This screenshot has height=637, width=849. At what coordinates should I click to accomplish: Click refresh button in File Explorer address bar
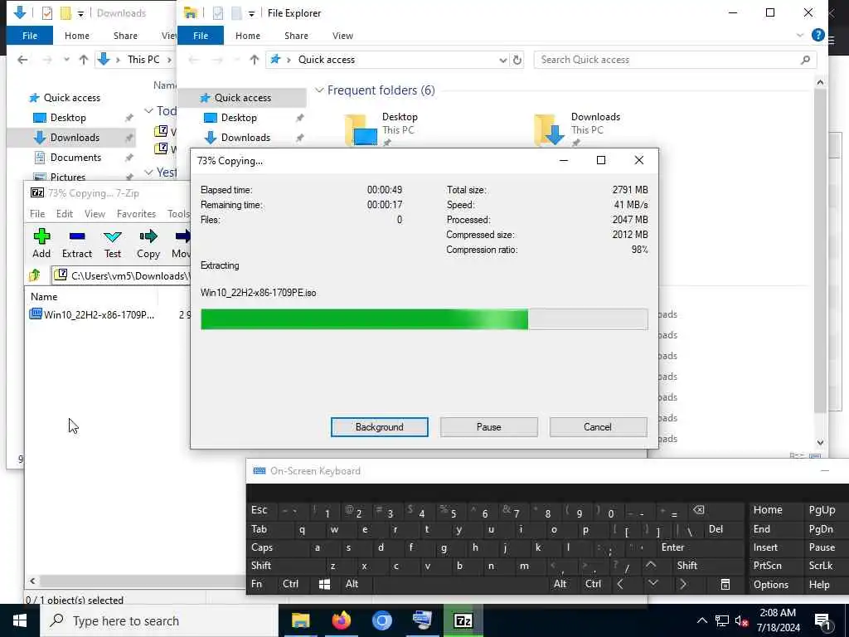click(x=517, y=60)
